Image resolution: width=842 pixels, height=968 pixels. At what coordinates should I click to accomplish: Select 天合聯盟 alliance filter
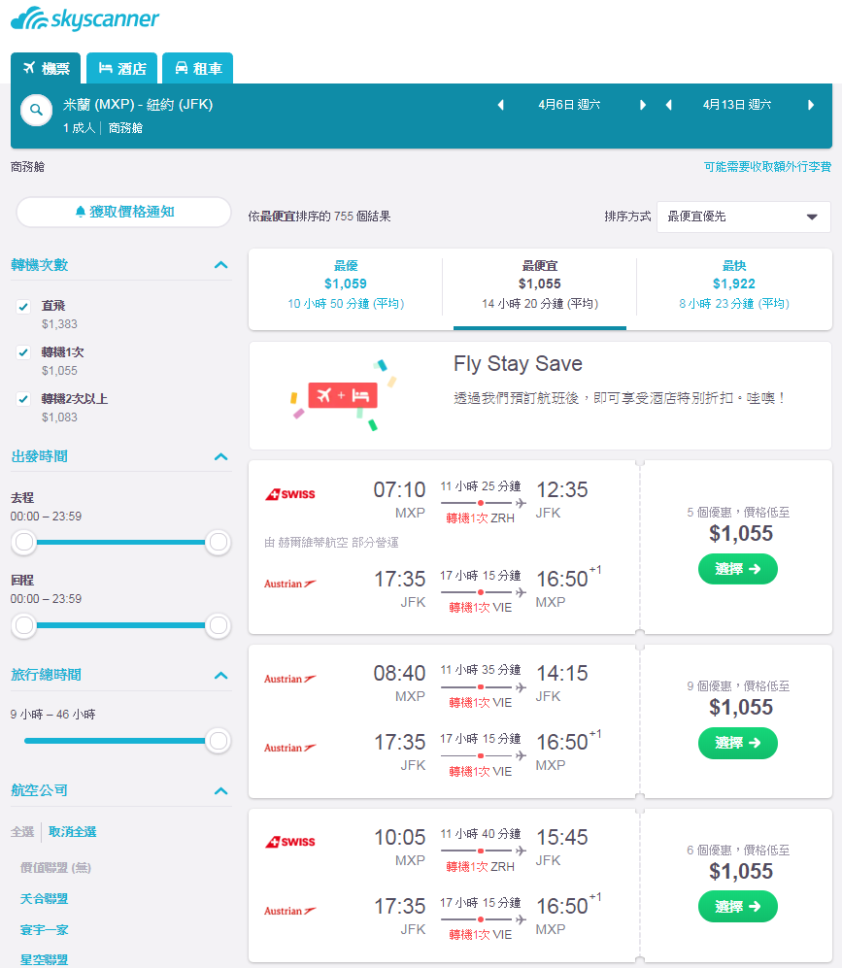(x=44, y=898)
